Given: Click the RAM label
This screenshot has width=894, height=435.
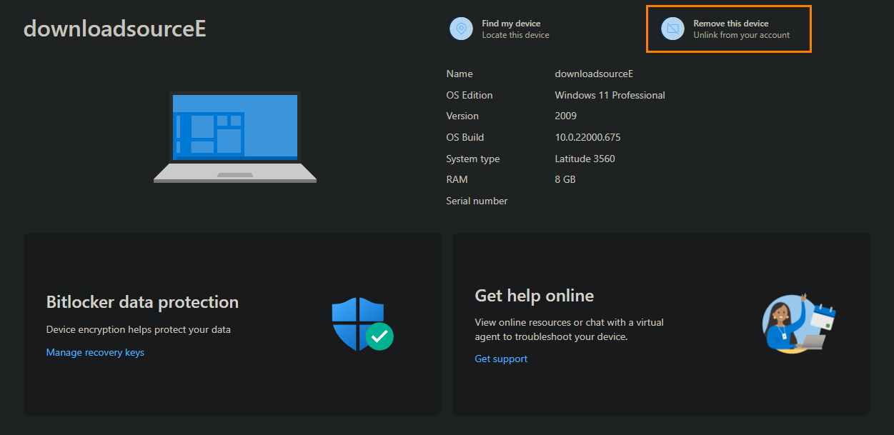Looking at the screenshot, I should tap(457, 179).
